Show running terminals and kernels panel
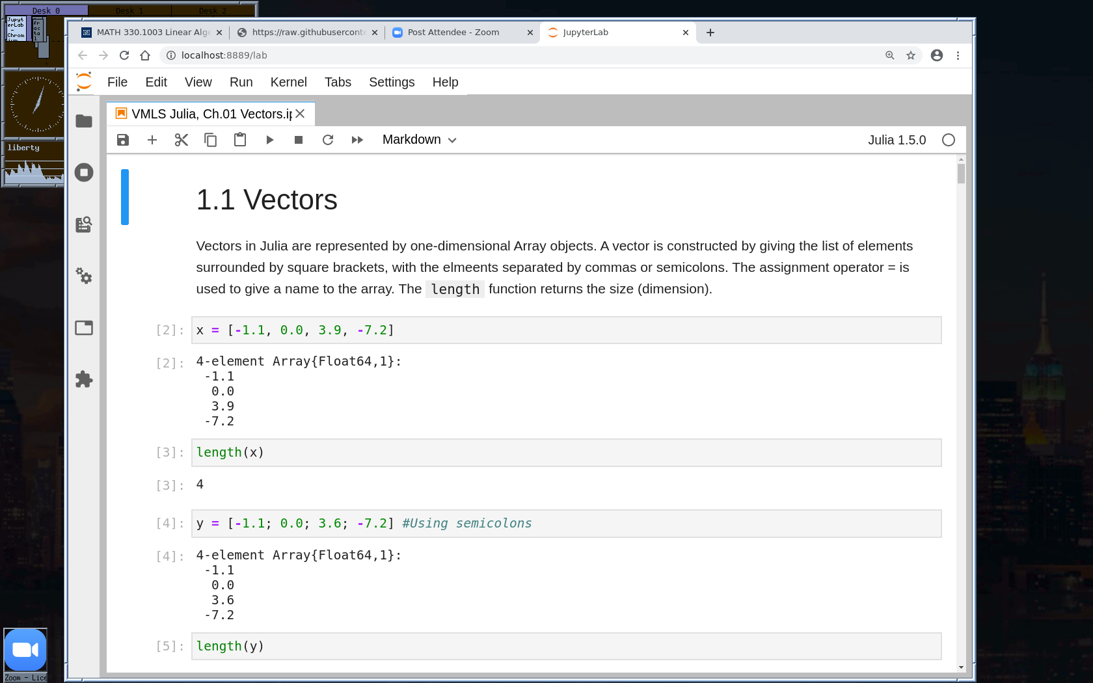This screenshot has width=1093, height=683. coord(84,172)
